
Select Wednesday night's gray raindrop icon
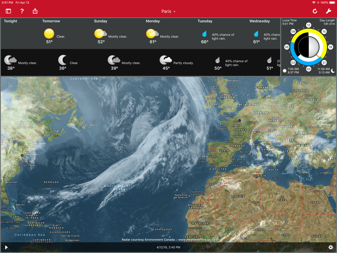(269, 60)
